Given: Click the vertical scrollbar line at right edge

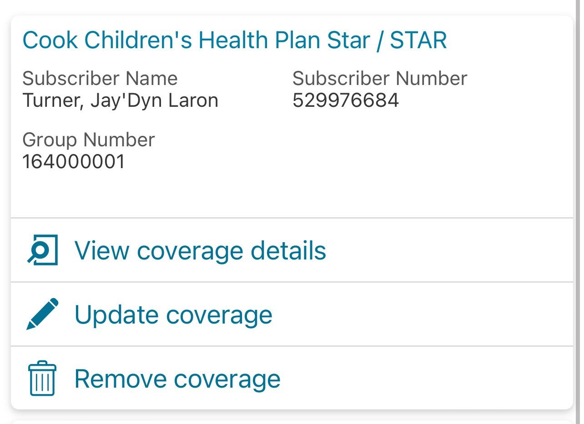Looking at the screenshot, I should 577,212.
